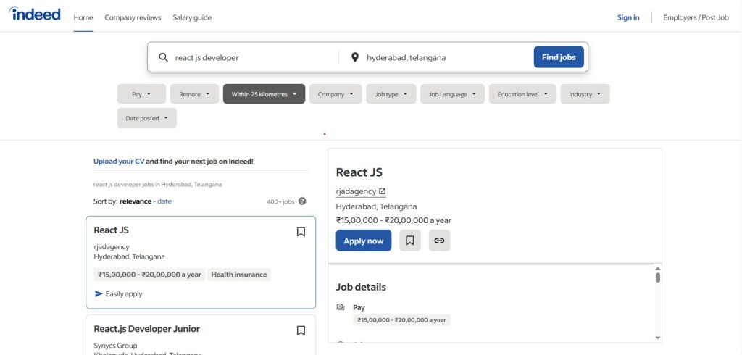Viewport: 742px width, 355px height.
Task: Open the Company filter dropdown
Action: tap(335, 93)
